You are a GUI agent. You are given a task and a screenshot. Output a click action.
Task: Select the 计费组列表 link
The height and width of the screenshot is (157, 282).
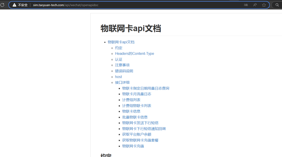pos(131,100)
